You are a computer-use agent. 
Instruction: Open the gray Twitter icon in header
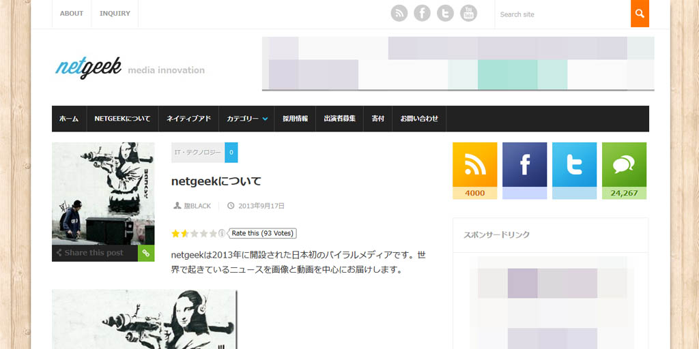point(445,14)
